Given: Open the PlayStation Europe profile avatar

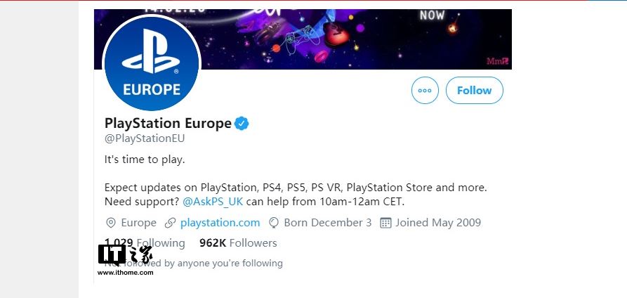Looking at the screenshot, I should [x=152, y=64].
